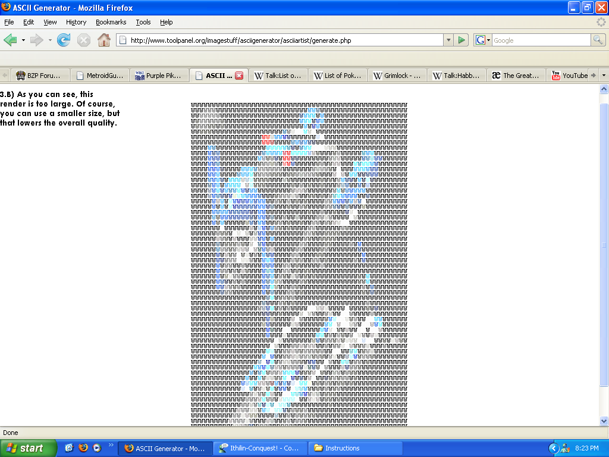Open the Firefox home page
Screen dimensions: 609x457
(x=103, y=40)
